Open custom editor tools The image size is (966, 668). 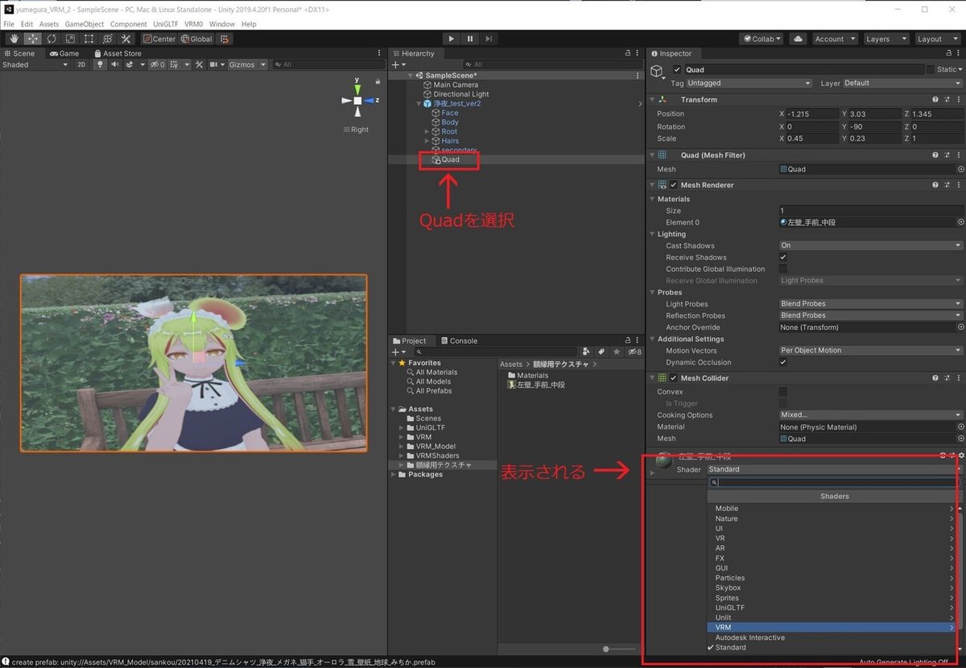point(126,39)
